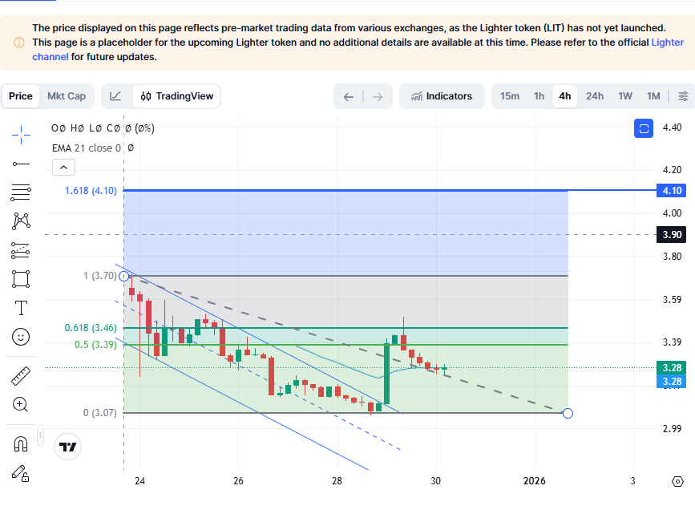Switch chart timeframe to 1W
The height and width of the screenshot is (514, 695).
(x=624, y=95)
